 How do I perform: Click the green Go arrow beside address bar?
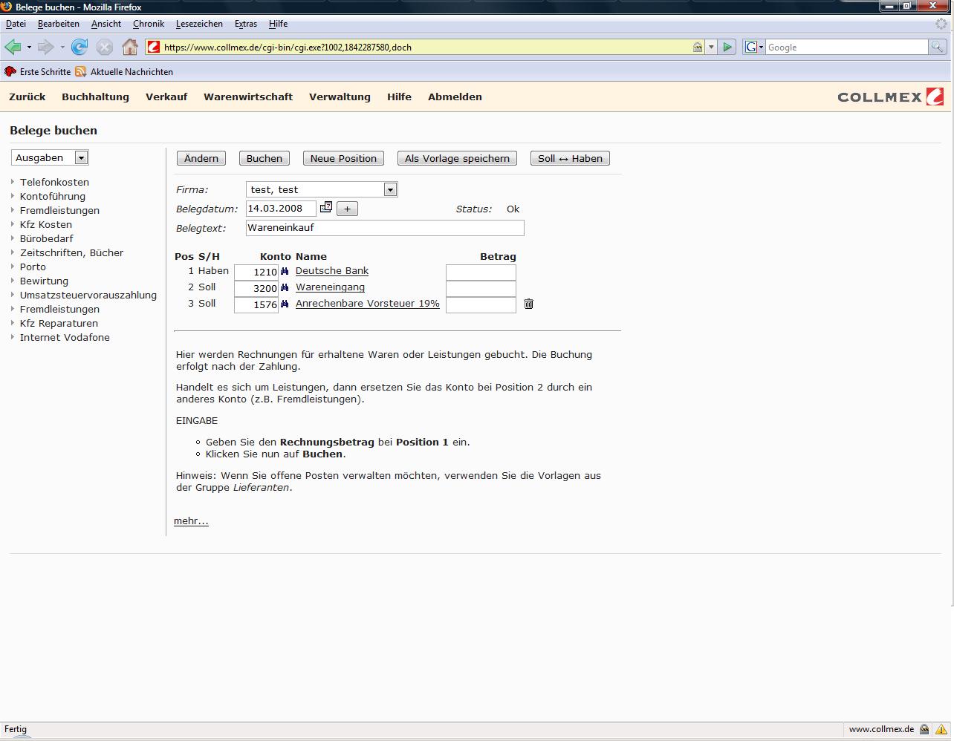pyautogui.click(x=727, y=47)
